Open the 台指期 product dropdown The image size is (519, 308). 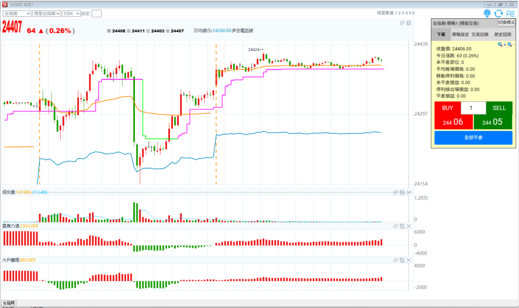pos(16,14)
